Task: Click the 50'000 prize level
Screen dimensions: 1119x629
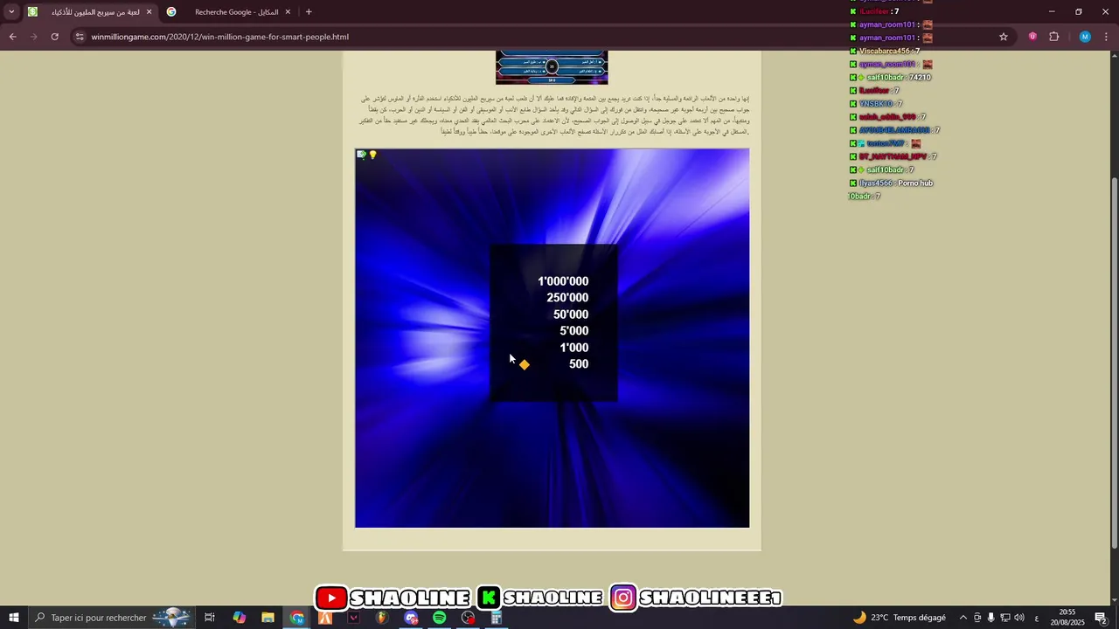Action: coord(571,314)
